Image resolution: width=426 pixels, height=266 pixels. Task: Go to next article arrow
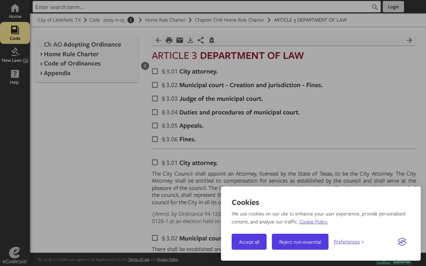(409, 40)
